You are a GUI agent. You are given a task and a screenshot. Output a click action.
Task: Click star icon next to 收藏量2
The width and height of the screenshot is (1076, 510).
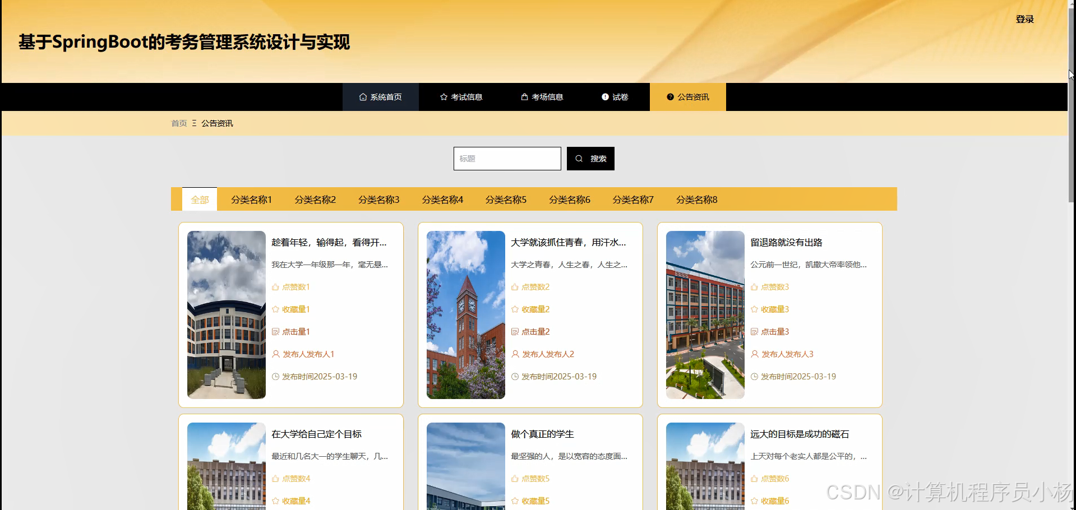tap(515, 309)
